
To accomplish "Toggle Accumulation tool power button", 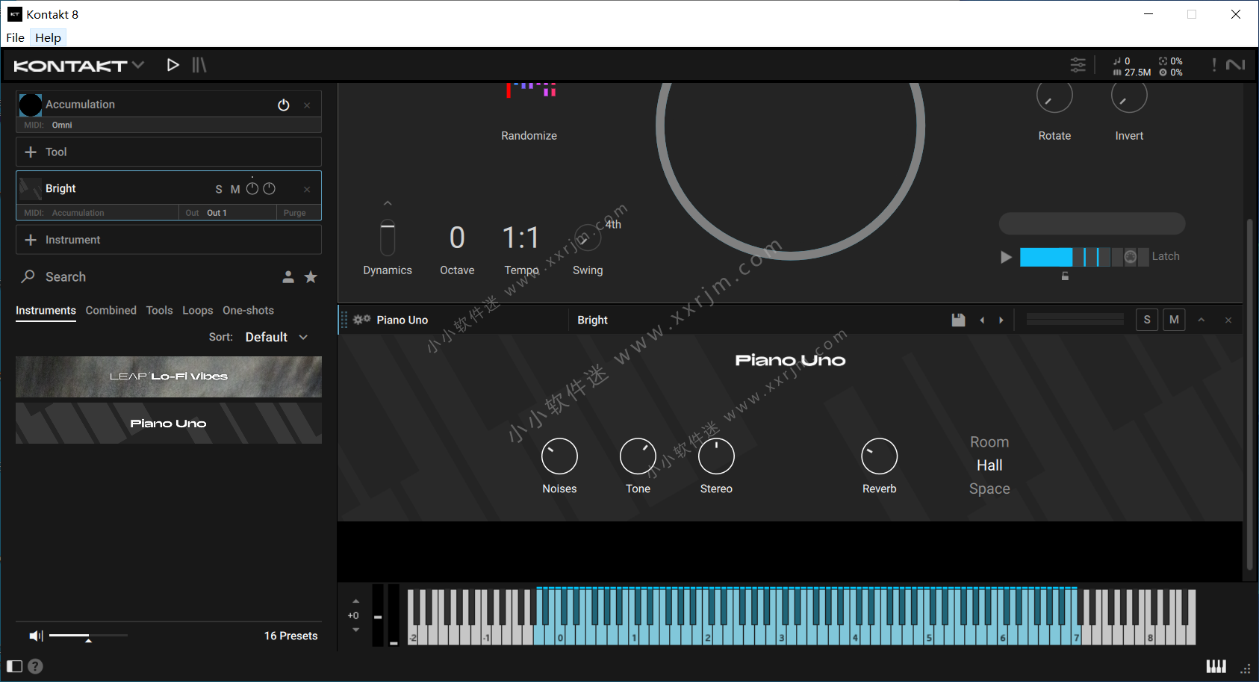I will [x=284, y=105].
